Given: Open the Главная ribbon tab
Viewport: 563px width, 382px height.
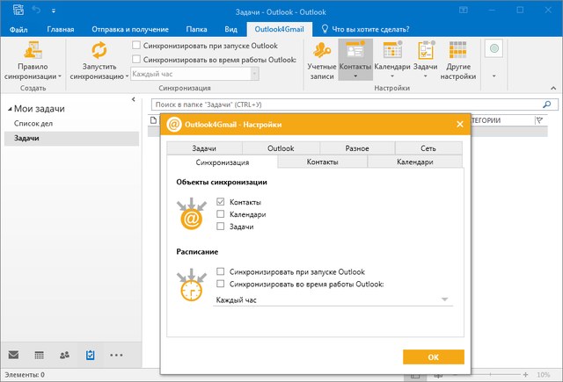Looking at the screenshot, I should click(x=60, y=28).
